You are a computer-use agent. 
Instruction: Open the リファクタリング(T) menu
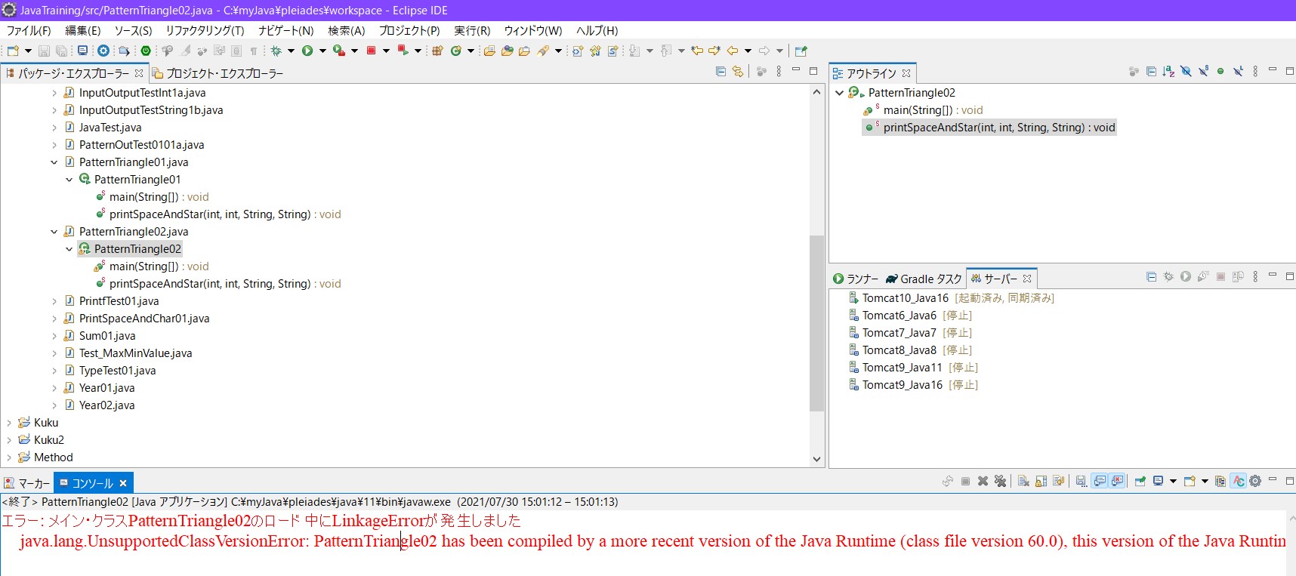[205, 30]
